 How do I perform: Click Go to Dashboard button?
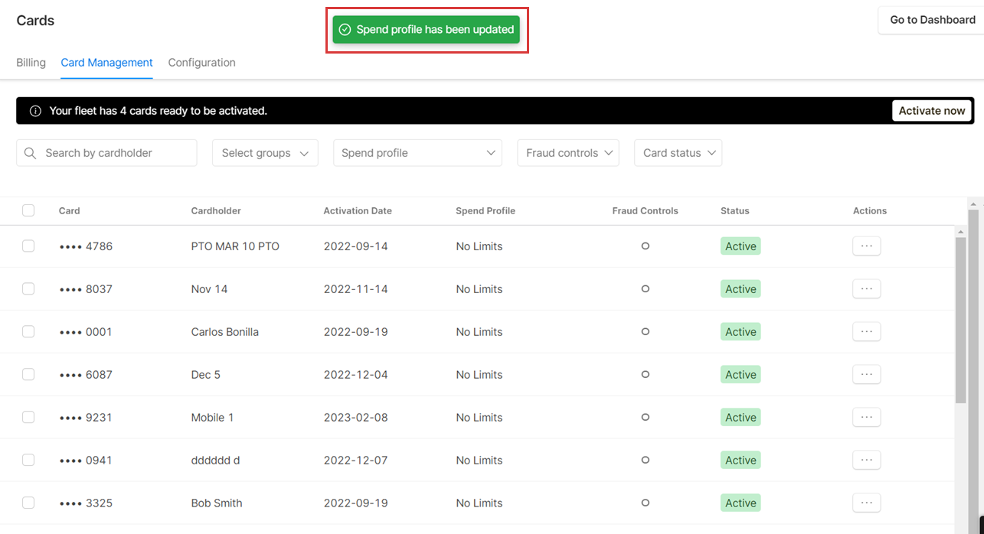tap(932, 20)
